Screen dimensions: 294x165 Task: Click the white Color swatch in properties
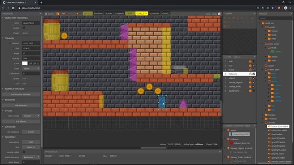tap(25, 63)
